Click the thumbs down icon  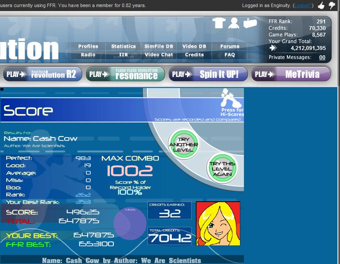click(x=332, y=5)
